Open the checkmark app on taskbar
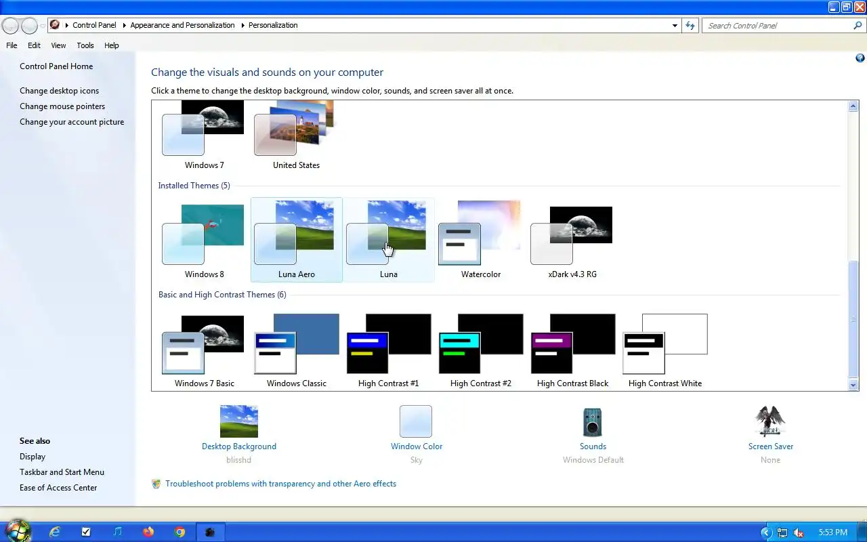 pyautogui.click(x=86, y=532)
